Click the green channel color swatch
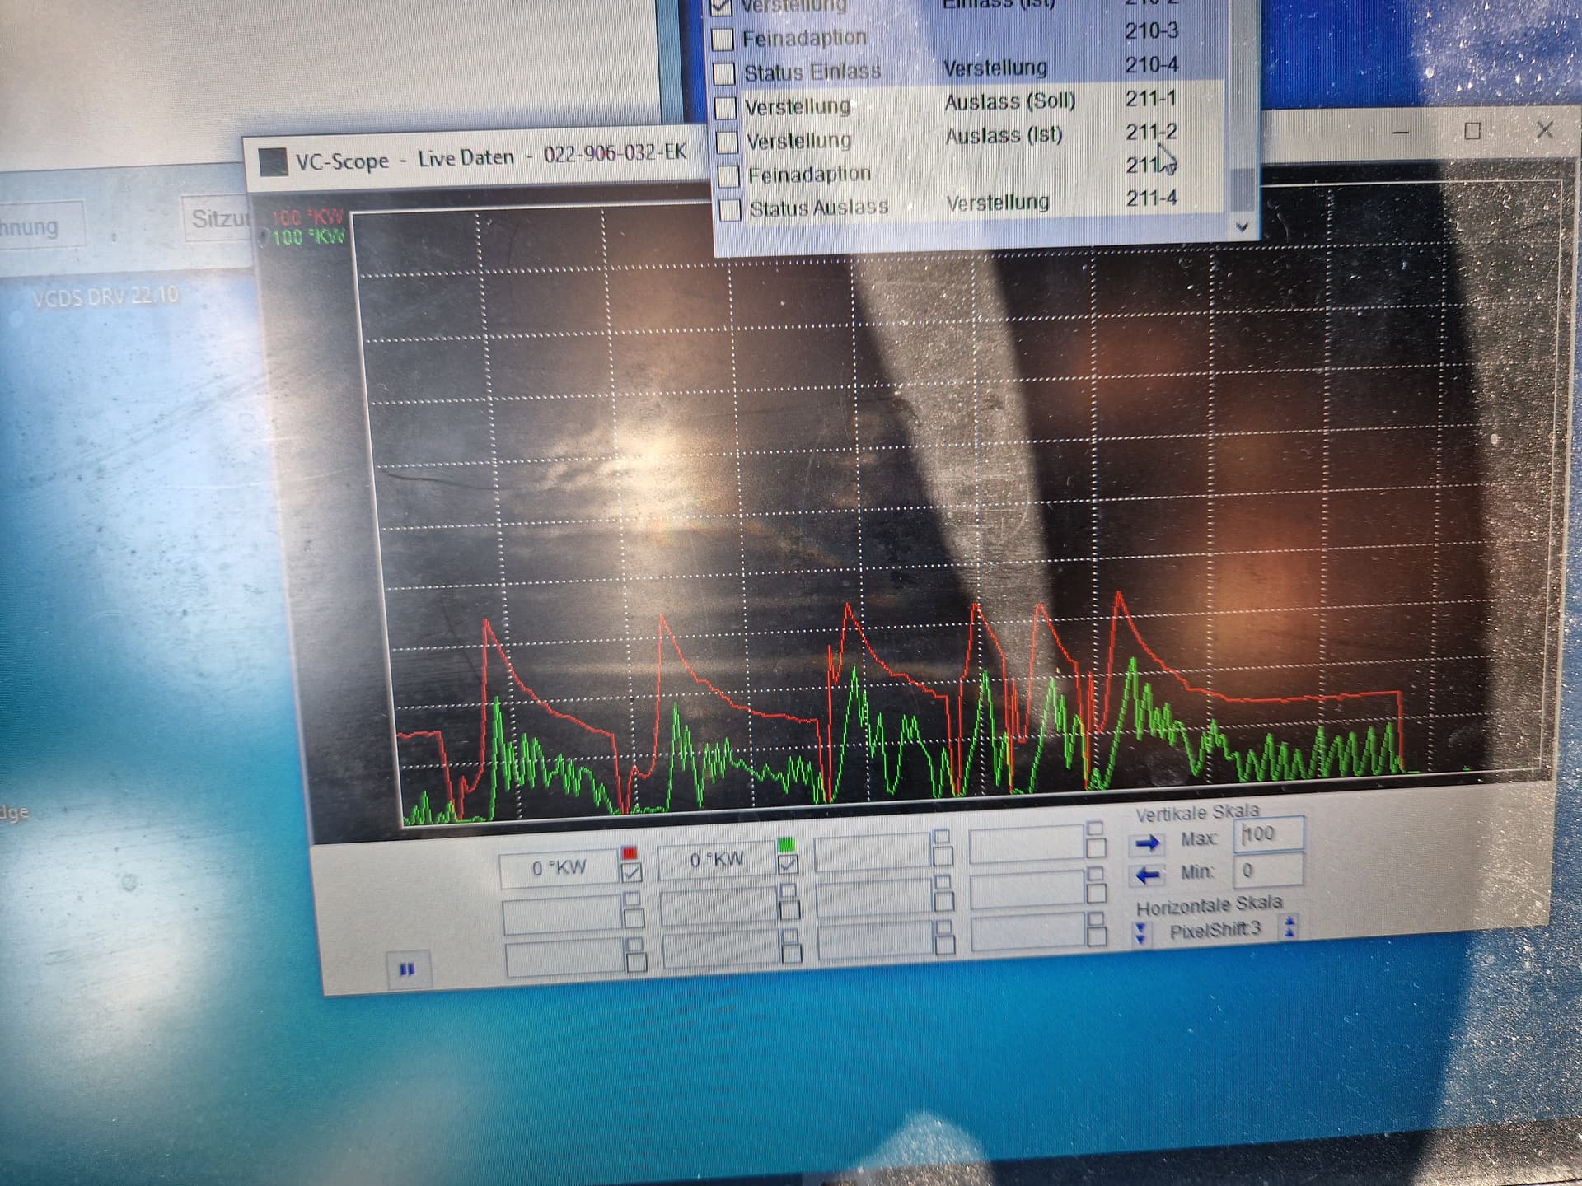This screenshot has width=1582, height=1186. tap(786, 844)
